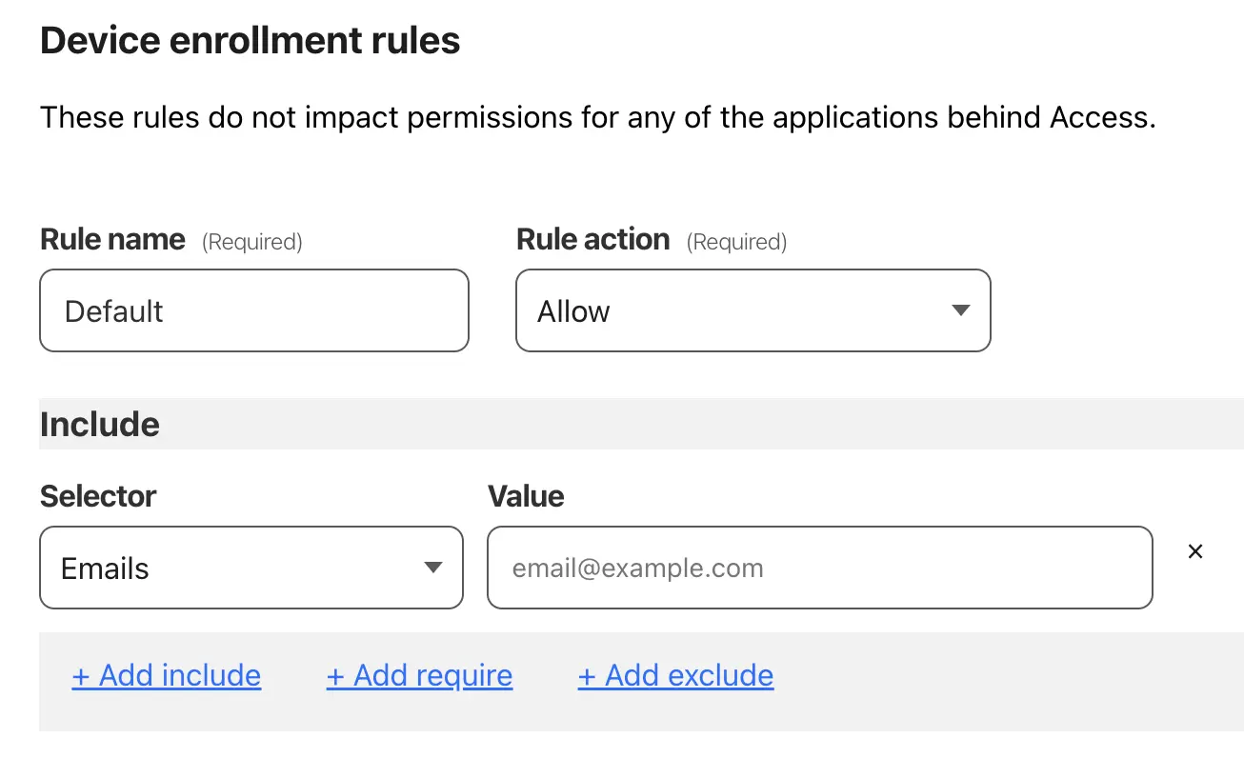Image resolution: width=1244 pixels, height=758 pixels.
Task: Click the "Value" column label
Action: 526,496
